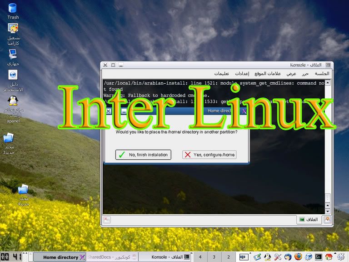The width and height of the screenshot is (349, 262).
Task: Open the user guide globe desktop icon
Action: click(13, 75)
